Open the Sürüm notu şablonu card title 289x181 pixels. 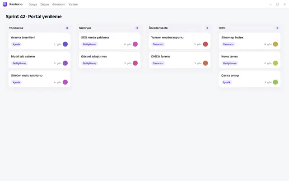(27, 76)
